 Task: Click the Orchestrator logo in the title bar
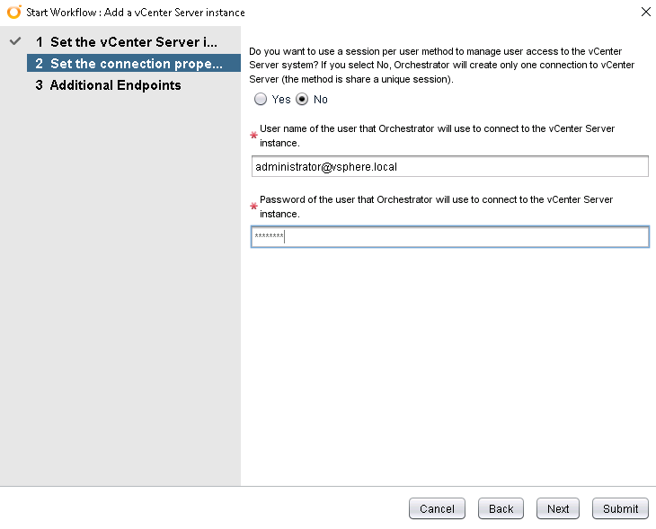13,13
